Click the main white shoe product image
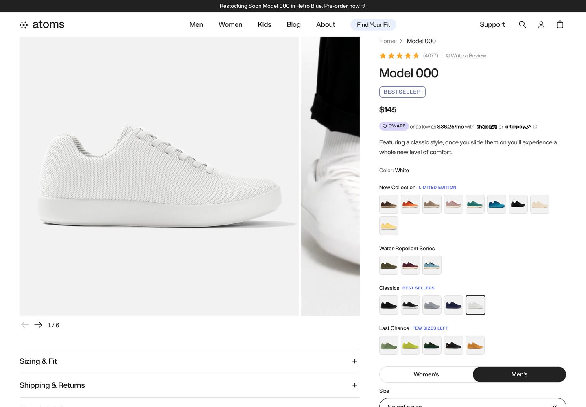Screen dimensions: 586x407 (159, 176)
